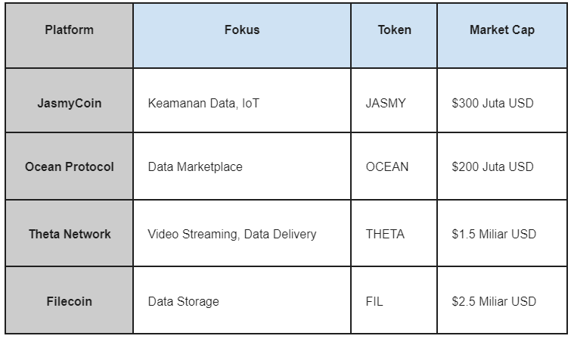Select the Filecoin platform cell
This screenshot has height=339, width=574.
(69, 300)
